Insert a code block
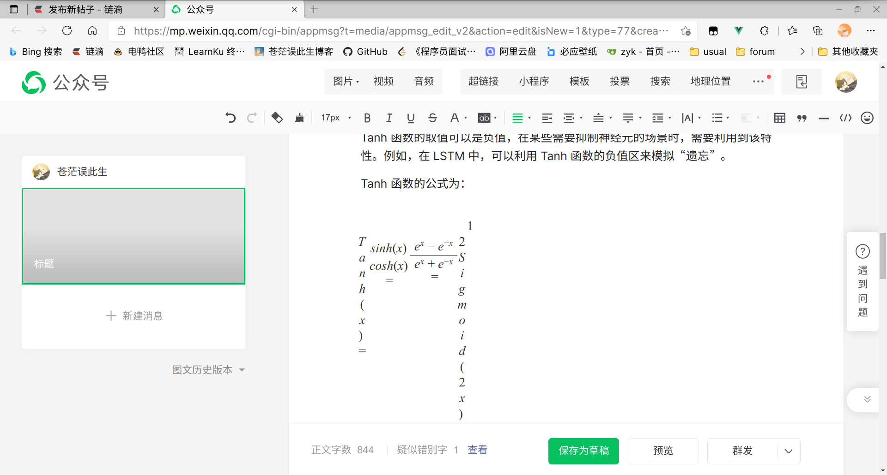887x475 pixels. (846, 118)
